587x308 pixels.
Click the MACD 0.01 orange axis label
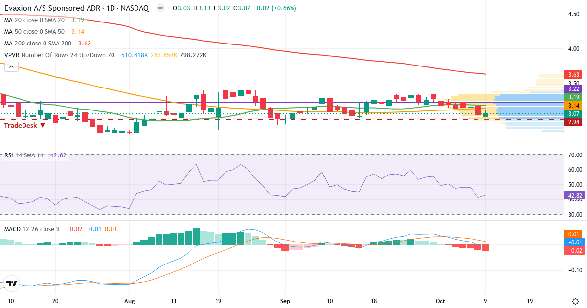tap(572, 234)
